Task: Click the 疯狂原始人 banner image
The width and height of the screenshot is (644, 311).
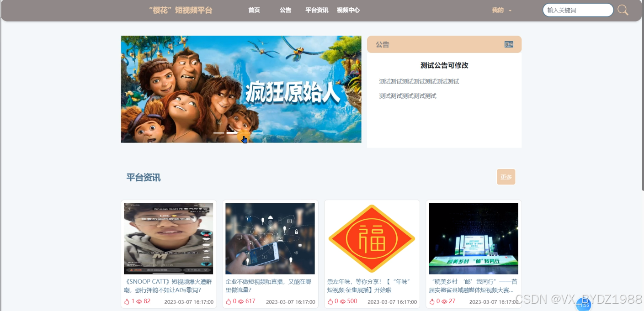Action: coord(241,89)
